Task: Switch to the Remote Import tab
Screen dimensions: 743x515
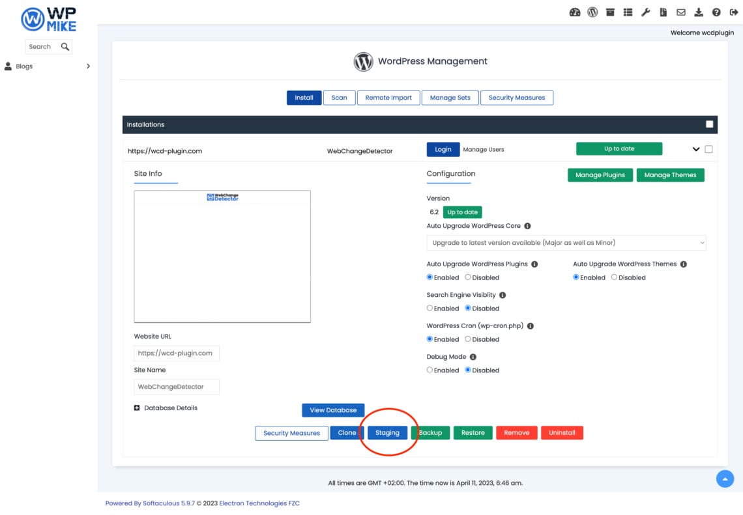Action: (x=388, y=97)
